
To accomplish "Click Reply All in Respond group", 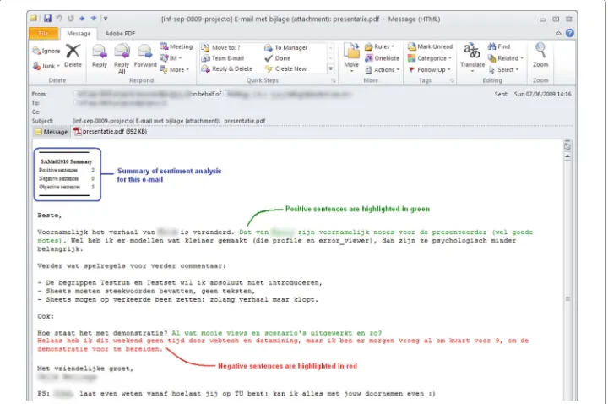I will pos(122,58).
